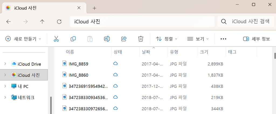Image resolution: width=276 pixels, height=114 pixels.
Task: Refresh the iCloud 사진 folder
Action: pyautogui.click(x=59, y=22)
